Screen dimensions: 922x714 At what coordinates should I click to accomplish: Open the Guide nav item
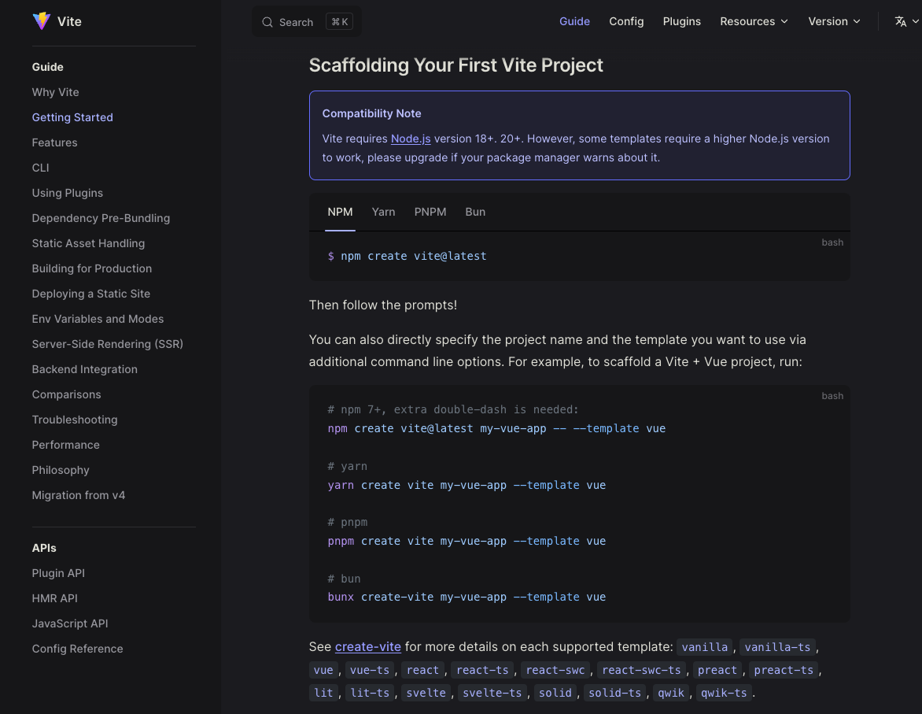574,21
